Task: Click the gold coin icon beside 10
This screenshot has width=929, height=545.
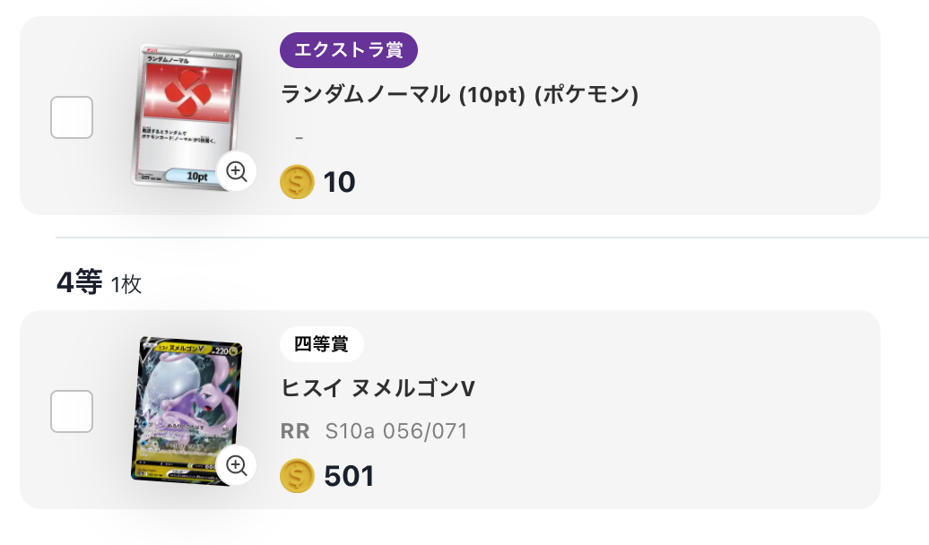Action: coord(297,182)
